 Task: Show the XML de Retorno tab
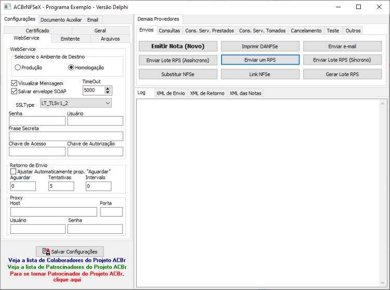(x=207, y=93)
